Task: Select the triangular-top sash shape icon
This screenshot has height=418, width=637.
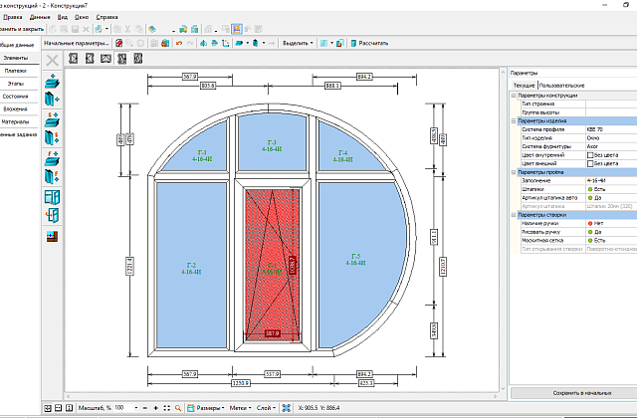Action: point(106,59)
